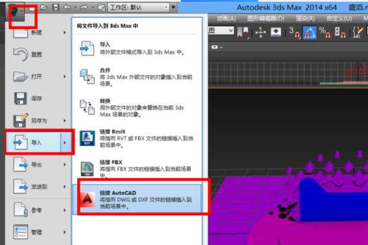Click the Undo arrow in quick access toolbar
The width and height of the screenshot is (368, 245).
click(x=67, y=7)
